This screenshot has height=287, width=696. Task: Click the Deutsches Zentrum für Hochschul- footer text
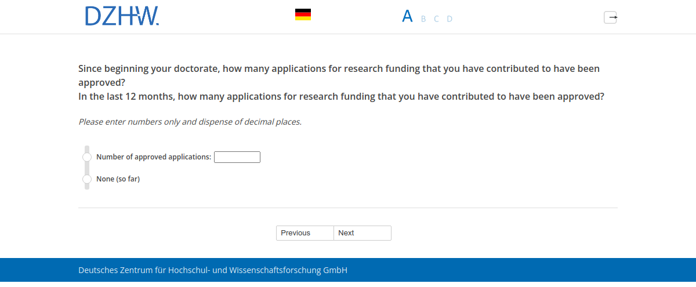tap(213, 271)
